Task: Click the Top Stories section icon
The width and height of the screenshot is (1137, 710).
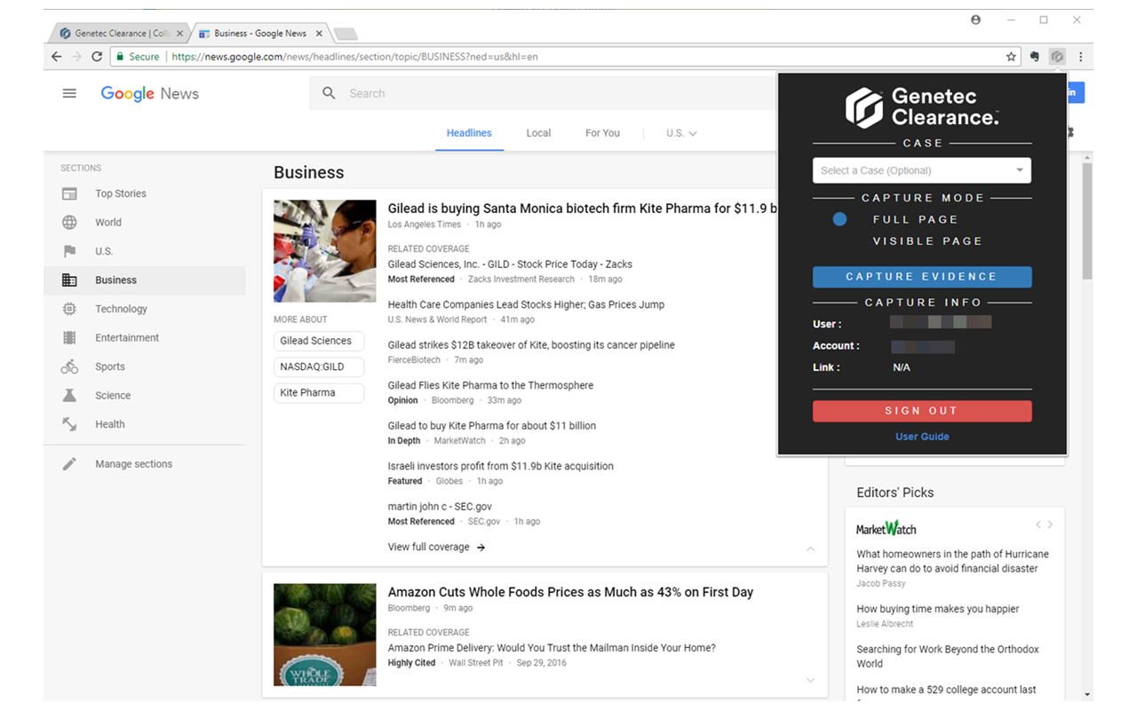Action: click(69, 193)
